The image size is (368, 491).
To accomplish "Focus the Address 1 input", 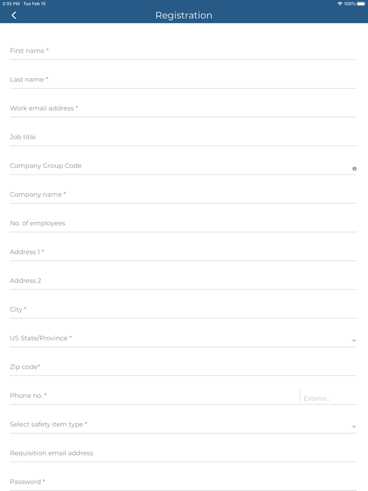I will click(x=183, y=252).
